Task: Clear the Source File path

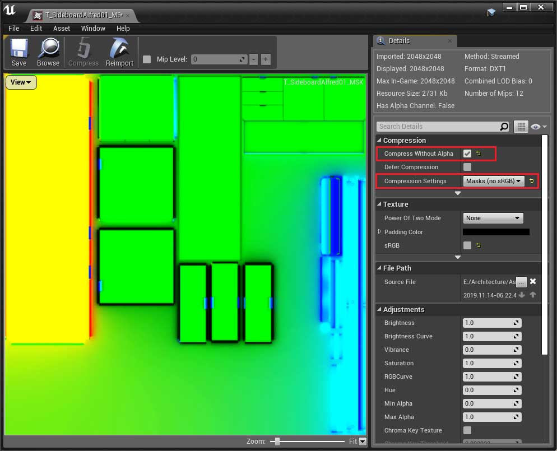Action: [533, 281]
